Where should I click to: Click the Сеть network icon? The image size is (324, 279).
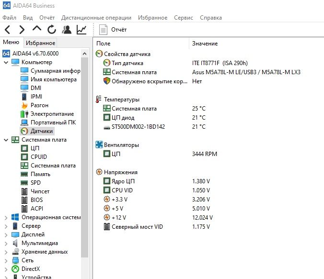(x=15, y=260)
